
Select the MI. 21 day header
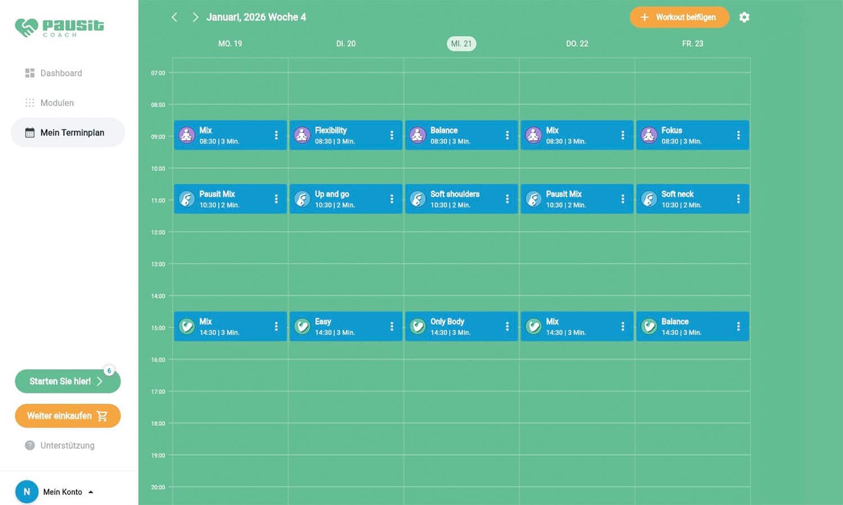click(461, 44)
